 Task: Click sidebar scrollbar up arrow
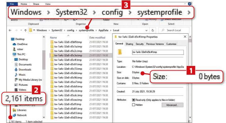click(x=44, y=37)
